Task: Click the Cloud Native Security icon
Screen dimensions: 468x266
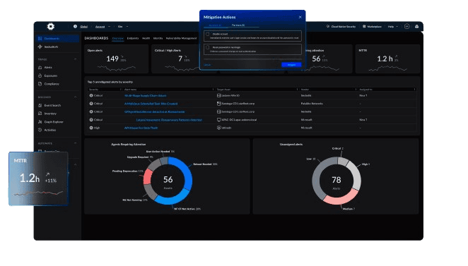Action: [x=328, y=27]
